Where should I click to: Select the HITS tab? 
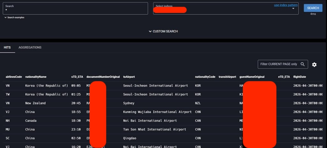pos(7,48)
